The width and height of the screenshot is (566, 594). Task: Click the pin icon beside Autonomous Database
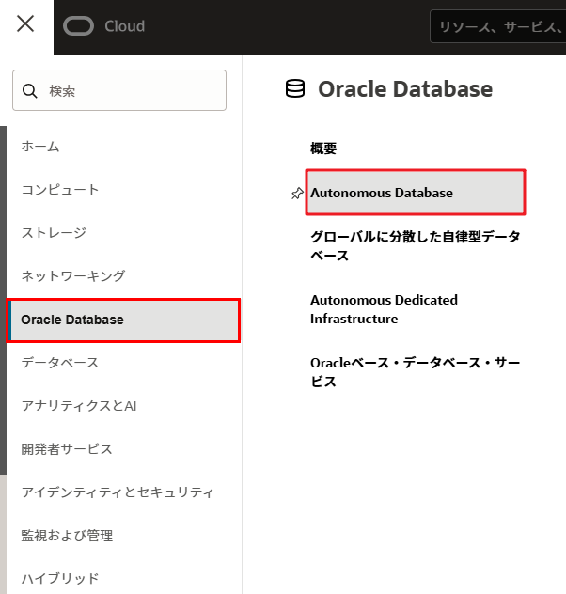[x=297, y=194]
